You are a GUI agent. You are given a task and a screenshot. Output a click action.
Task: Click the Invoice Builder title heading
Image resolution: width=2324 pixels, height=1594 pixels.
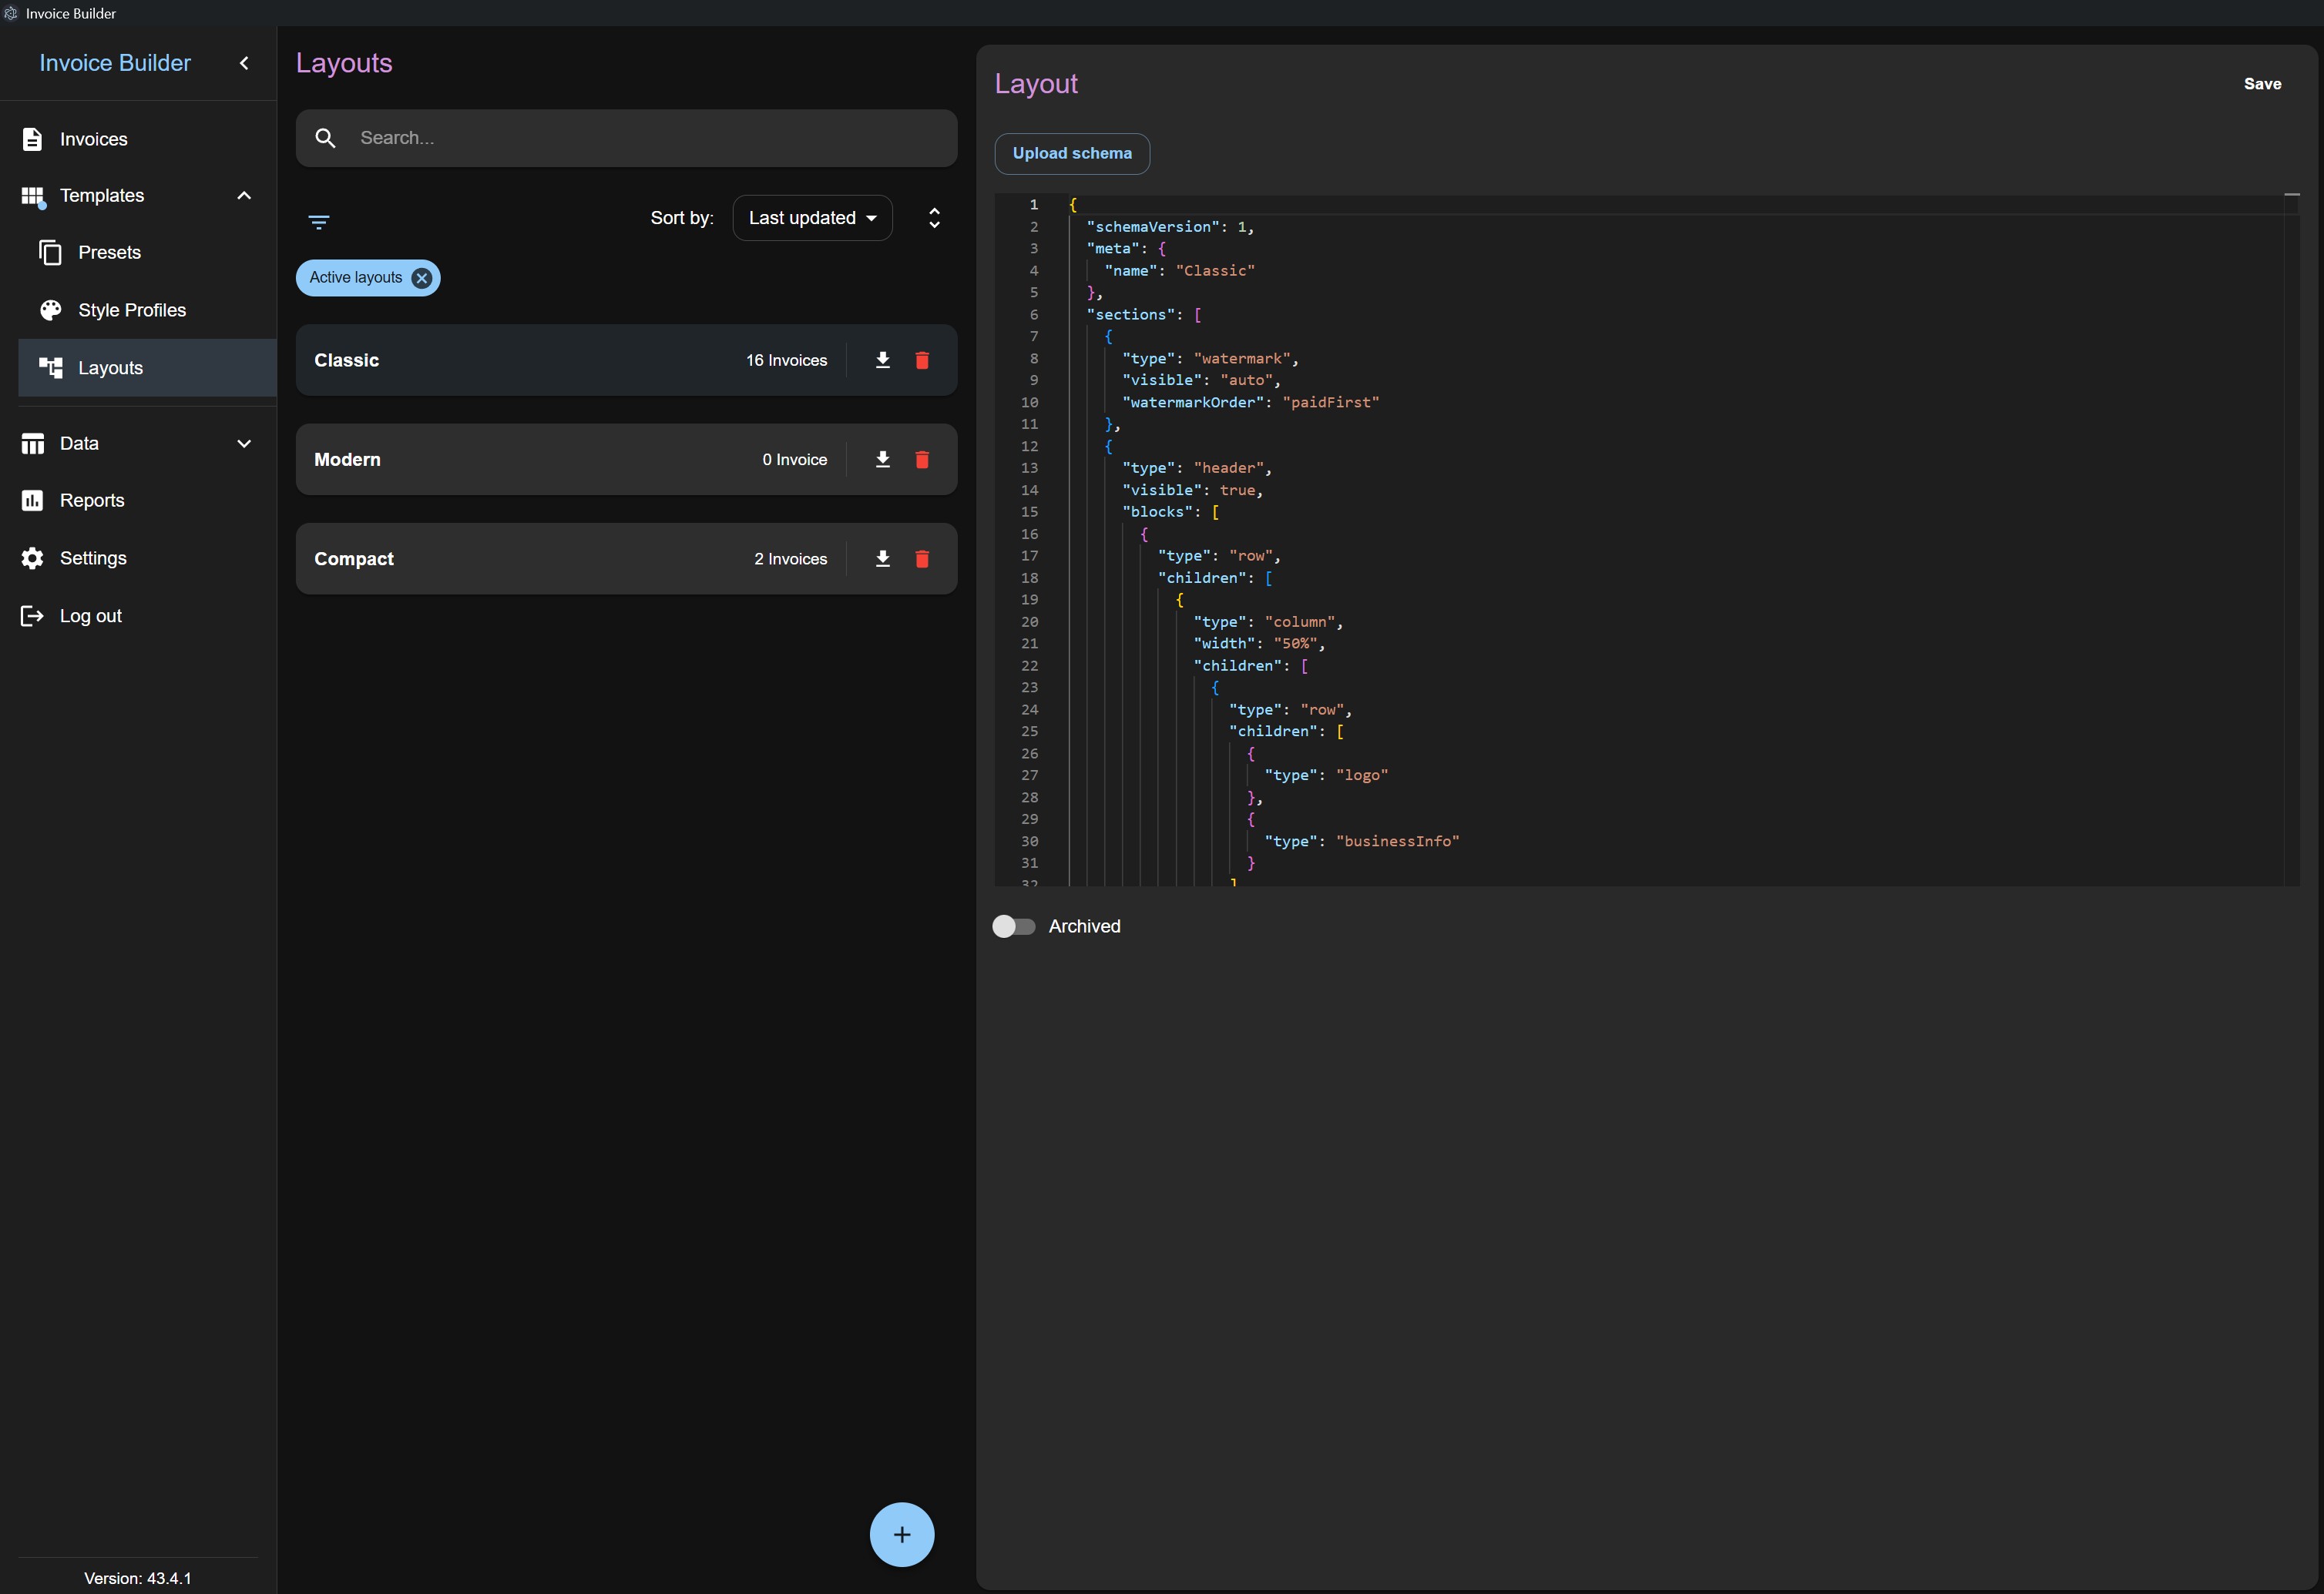pyautogui.click(x=115, y=63)
